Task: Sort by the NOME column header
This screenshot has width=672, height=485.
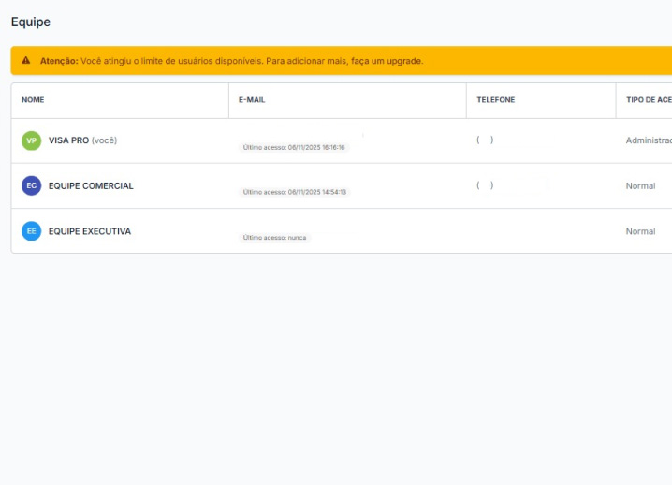Action: click(x=33, y=100)
